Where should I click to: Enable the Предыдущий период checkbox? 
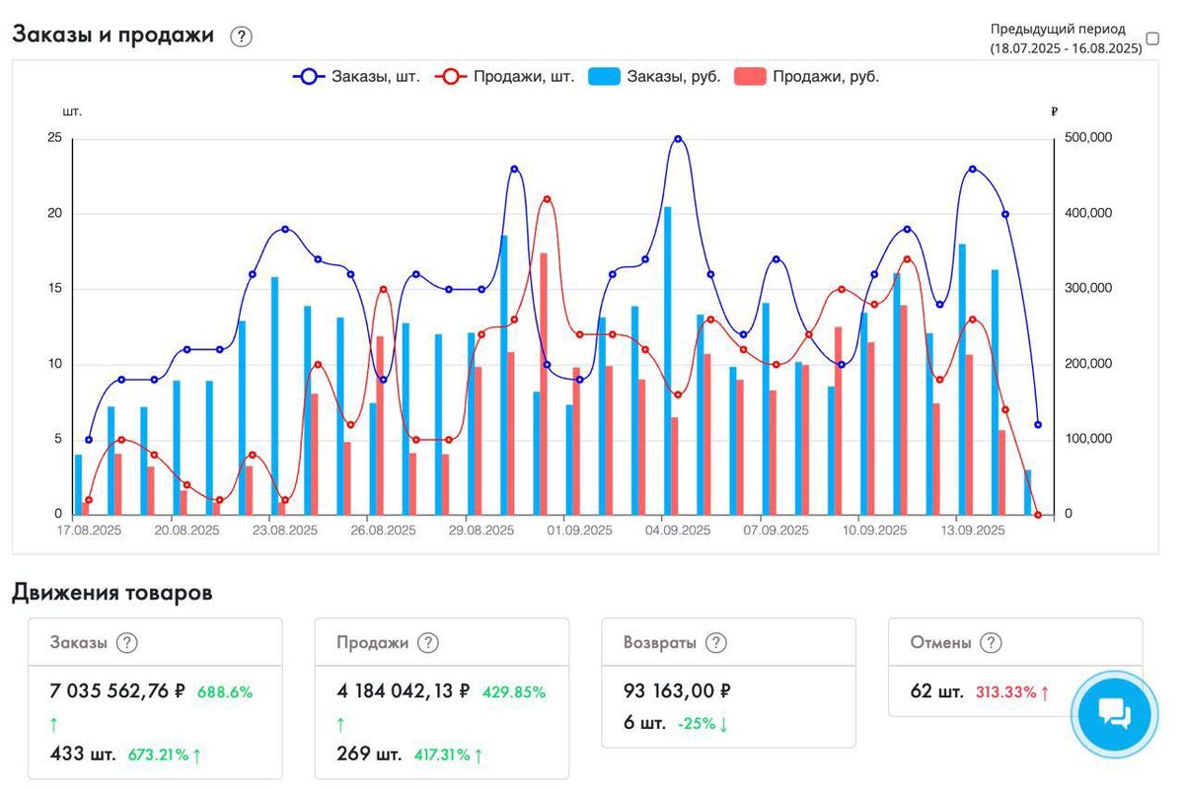(x=1152, y=38)
